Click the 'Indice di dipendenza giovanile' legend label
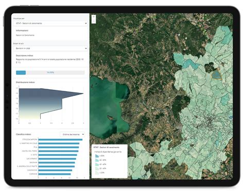Image resolution: width=244 pixels, height=193 pixels. click(x=108, y=152)
